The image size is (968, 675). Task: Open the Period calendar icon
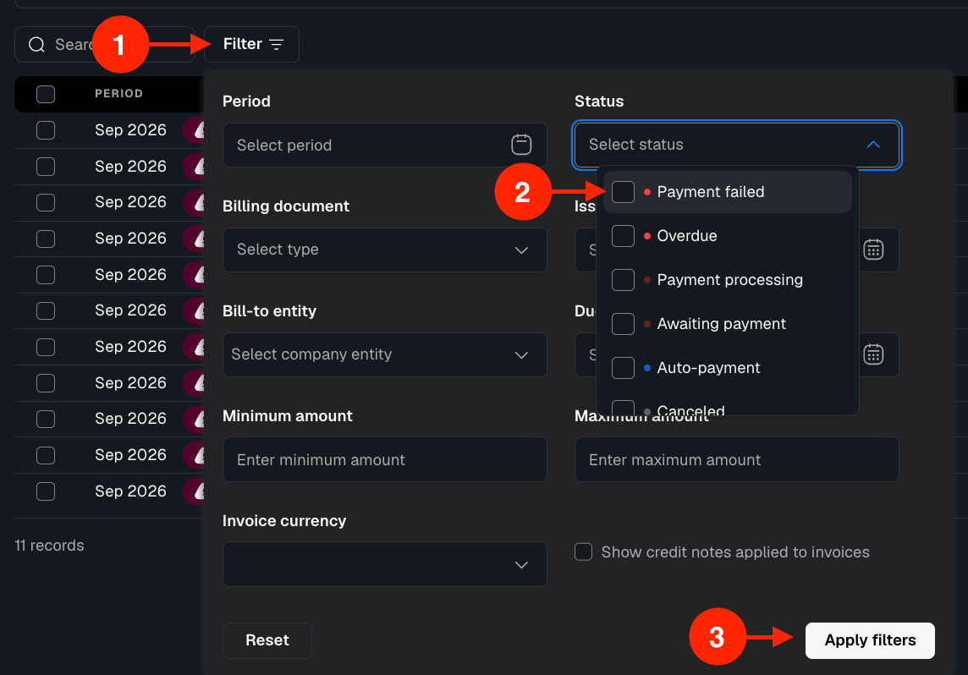521,145
